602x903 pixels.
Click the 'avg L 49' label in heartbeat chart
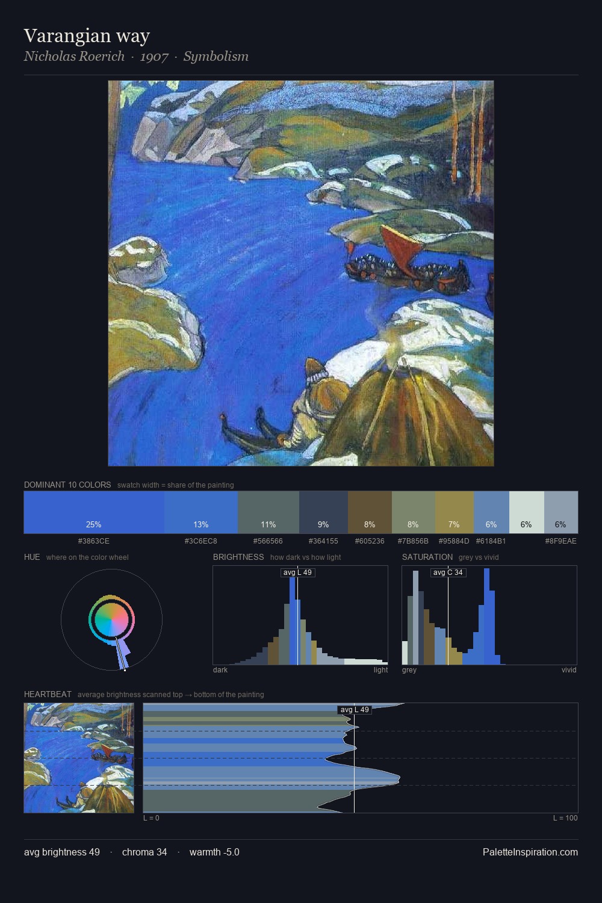(x=355, y=710)
